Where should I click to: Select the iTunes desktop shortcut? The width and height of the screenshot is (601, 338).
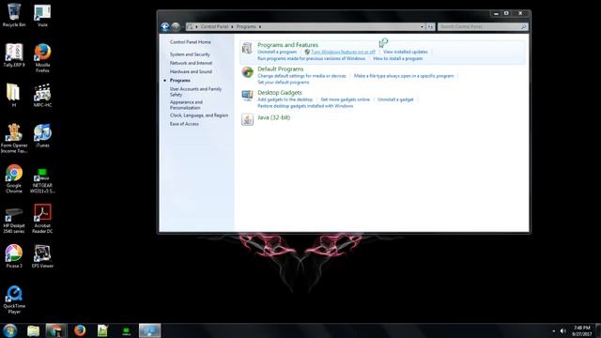point(42,135)
